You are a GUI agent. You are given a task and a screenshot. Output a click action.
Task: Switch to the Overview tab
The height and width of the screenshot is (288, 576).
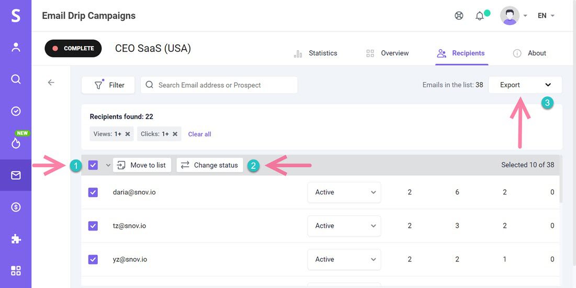coord(388,53)
